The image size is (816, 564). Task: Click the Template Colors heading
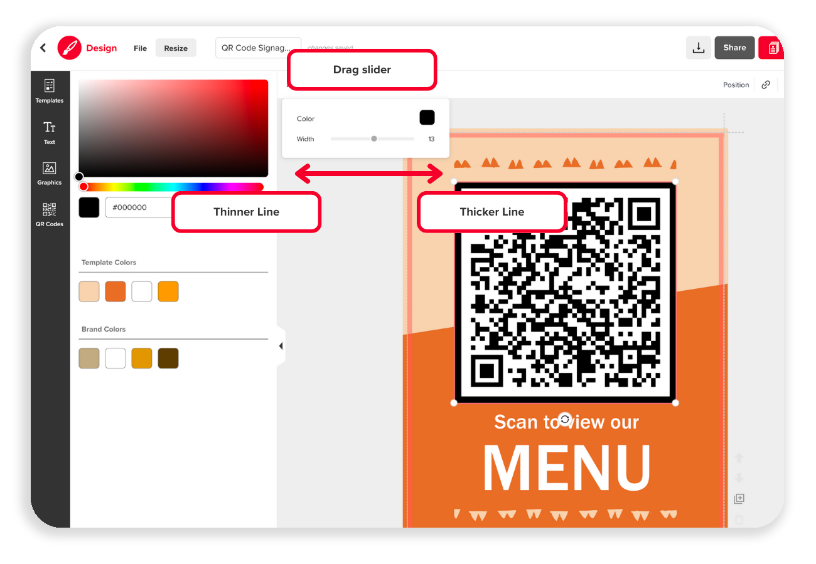click(x=109, y=263)
